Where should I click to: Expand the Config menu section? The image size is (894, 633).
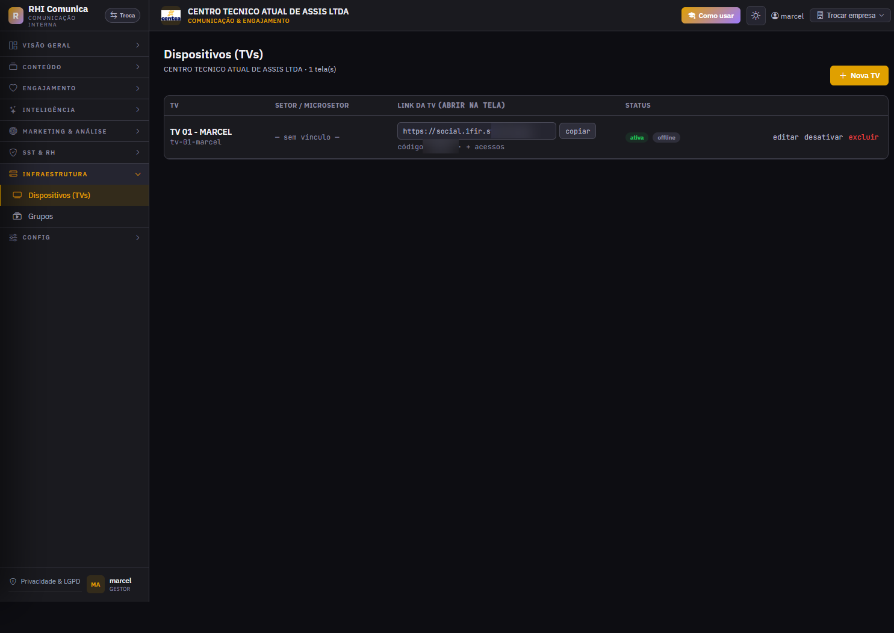pos(75,238)
